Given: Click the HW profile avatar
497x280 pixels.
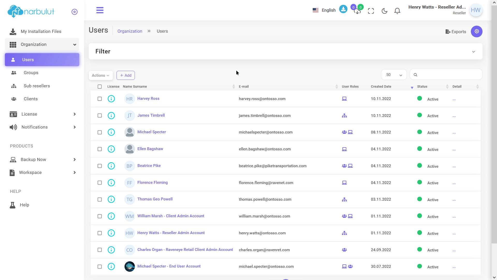Looking at the screenshot, I should 476,10.
